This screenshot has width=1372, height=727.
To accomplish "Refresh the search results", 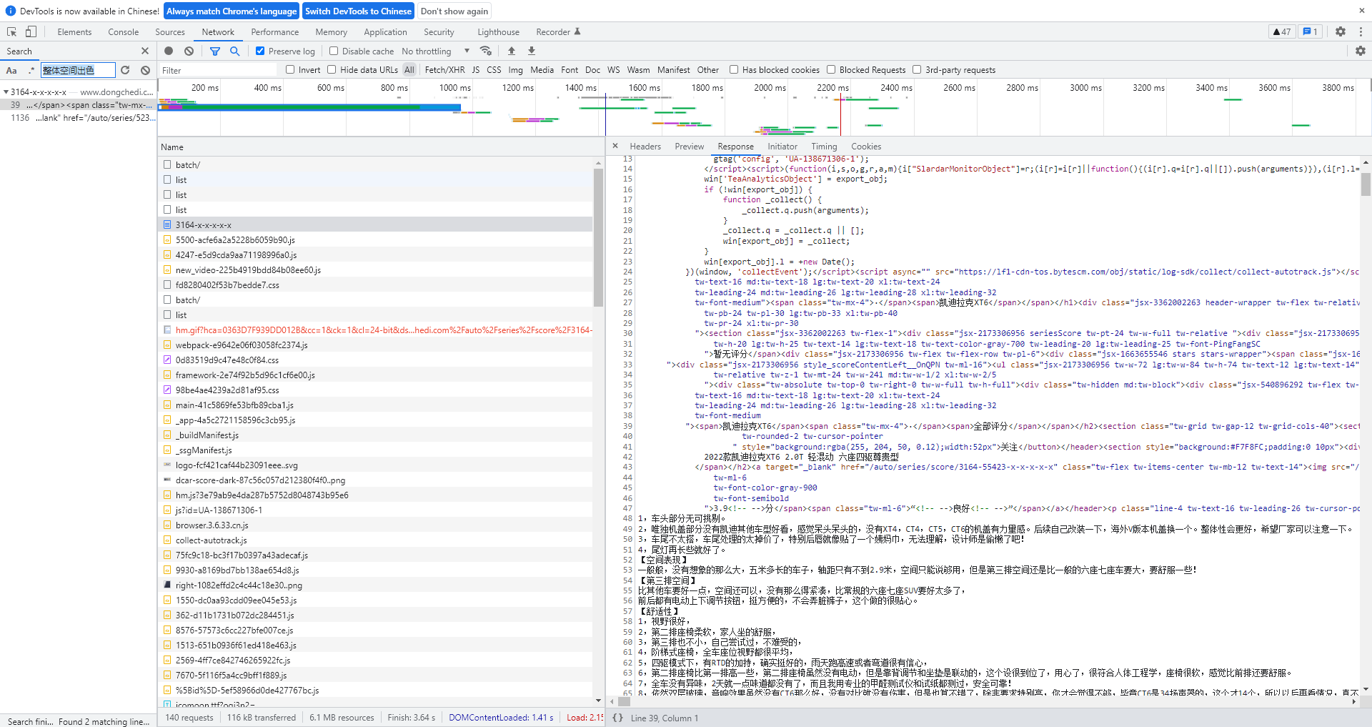I will (125, 70).
